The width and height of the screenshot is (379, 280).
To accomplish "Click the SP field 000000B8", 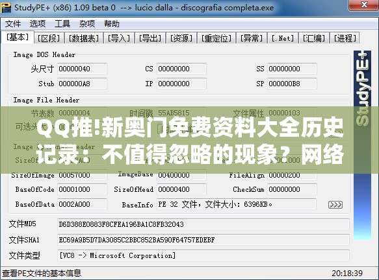I will click(293, 84).
